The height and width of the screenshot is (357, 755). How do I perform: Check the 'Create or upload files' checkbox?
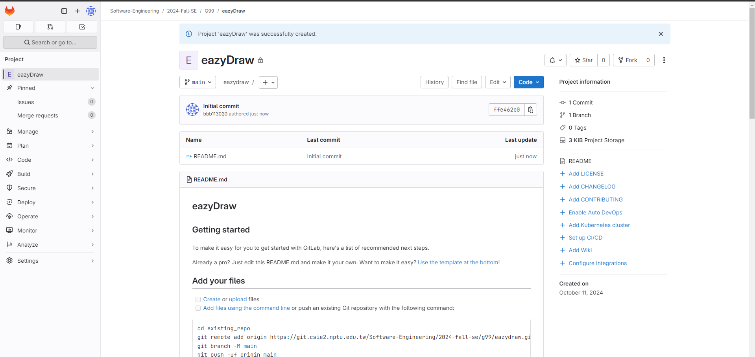coord(198,299)
